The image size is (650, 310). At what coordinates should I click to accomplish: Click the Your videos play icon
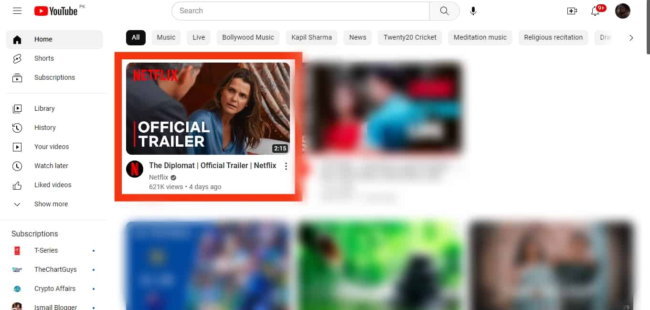[17, 147]
